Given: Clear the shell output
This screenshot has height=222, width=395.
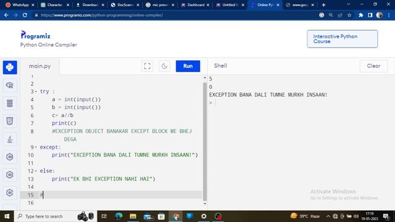Looking at the screenshot, I should [373, 66].
